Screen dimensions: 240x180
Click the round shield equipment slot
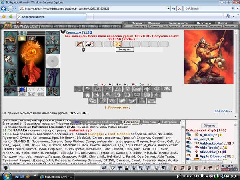pos(52,61)
